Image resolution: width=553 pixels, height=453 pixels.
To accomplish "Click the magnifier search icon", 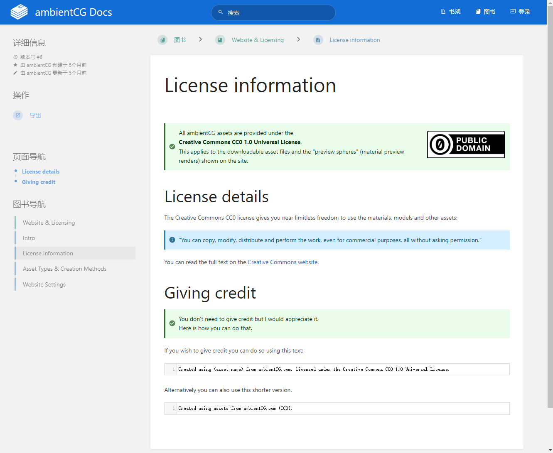I will (221, 12).
